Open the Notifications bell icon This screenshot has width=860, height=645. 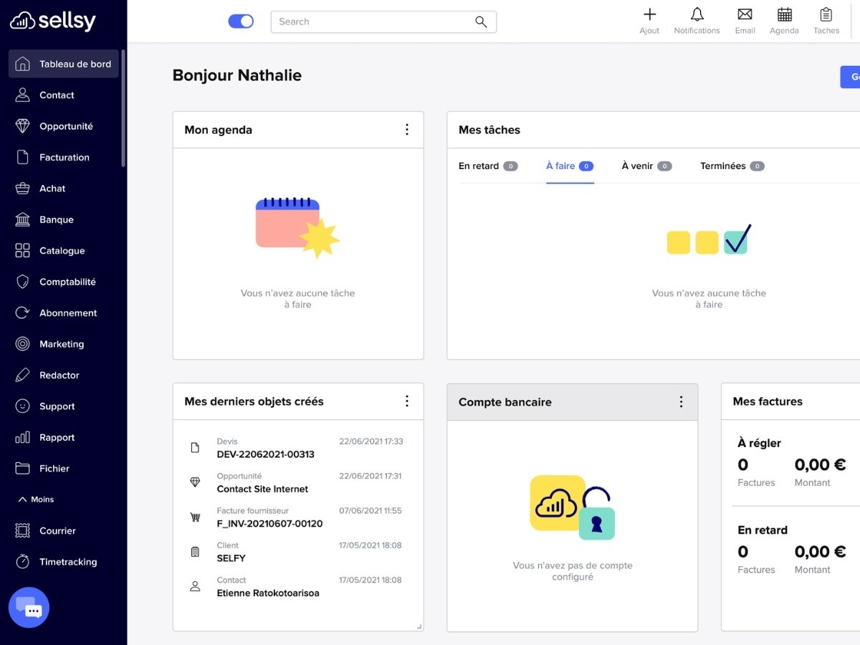pos(697,14)
